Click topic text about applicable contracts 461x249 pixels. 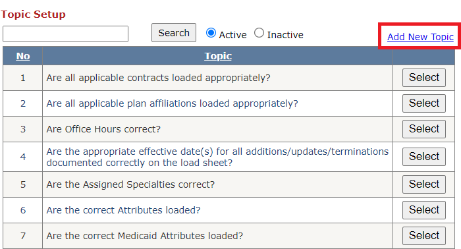click(x=158, y=78)
